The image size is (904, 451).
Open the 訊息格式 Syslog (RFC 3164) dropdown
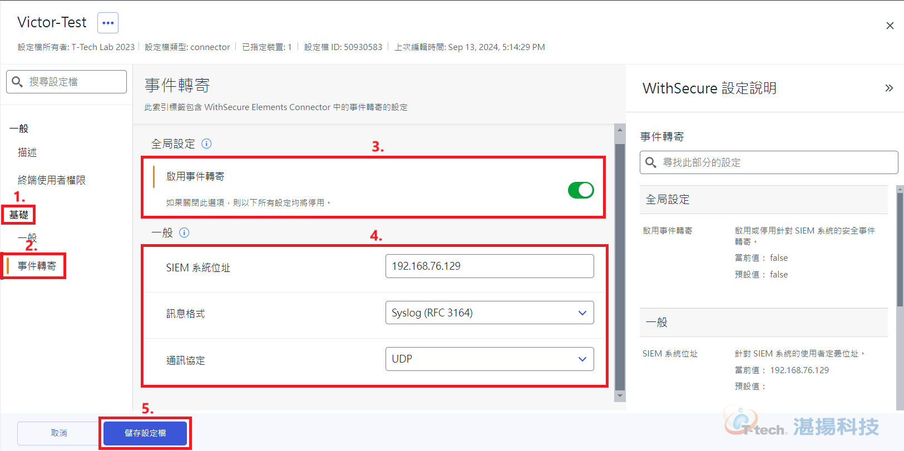pos(490,313)
